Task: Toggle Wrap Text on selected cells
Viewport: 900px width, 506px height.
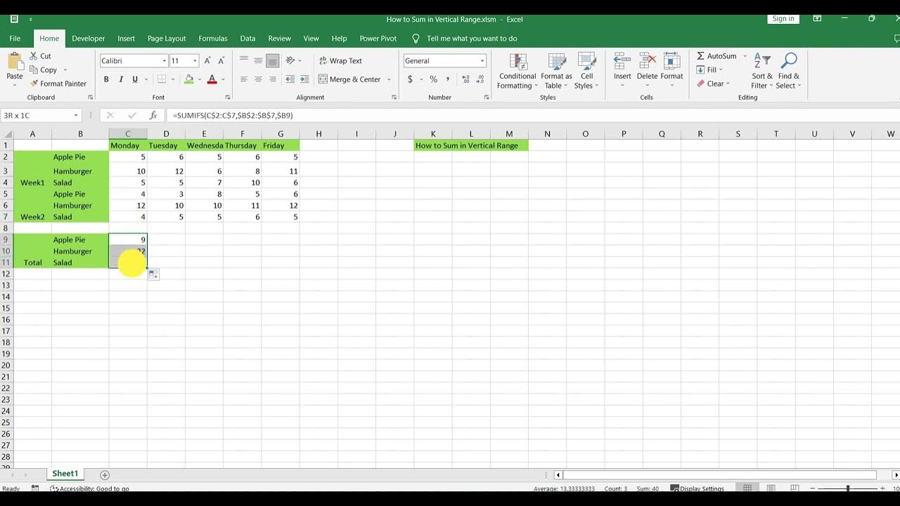Action: [x=340, y=61]
